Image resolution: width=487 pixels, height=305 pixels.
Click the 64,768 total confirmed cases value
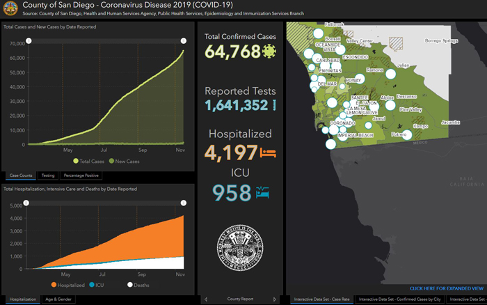[232, 52]
